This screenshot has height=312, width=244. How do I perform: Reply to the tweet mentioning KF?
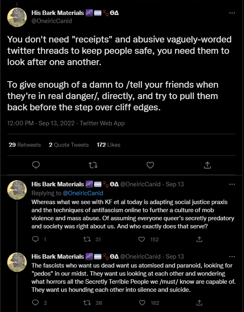pos(36,239)
